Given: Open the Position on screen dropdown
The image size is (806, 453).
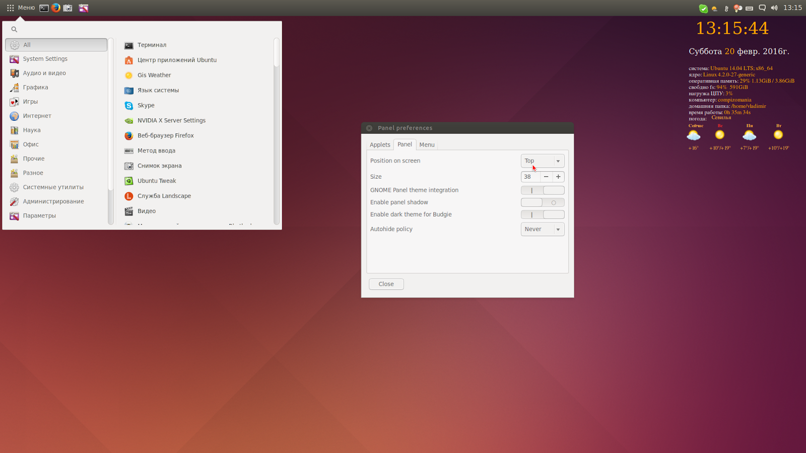Looking at the screenshot, I should (543, 161).
